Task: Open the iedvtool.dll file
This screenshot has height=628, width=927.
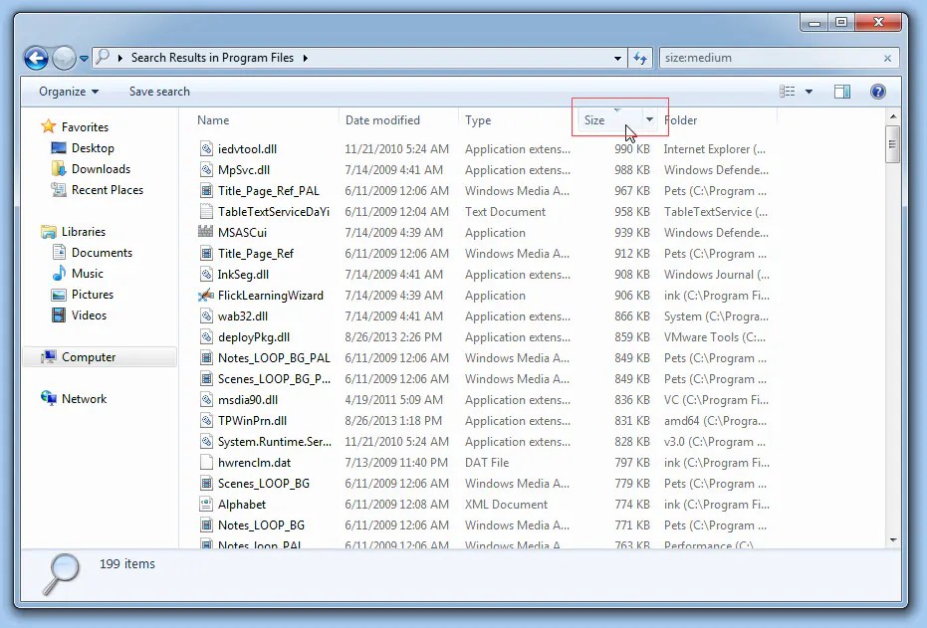Action: tap(248, 148)
